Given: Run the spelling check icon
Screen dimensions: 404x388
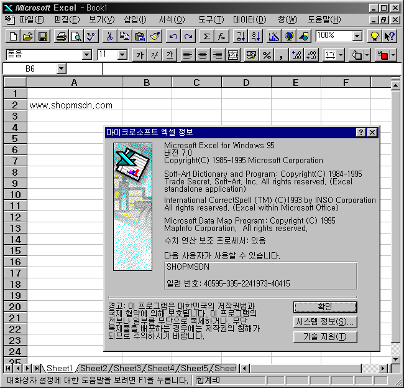Looking at the screenshot, I should pos(91,36).
